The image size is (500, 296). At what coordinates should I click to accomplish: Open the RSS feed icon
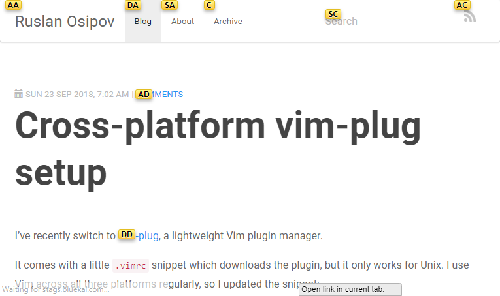pyautogui.click(x=470, y=16)
